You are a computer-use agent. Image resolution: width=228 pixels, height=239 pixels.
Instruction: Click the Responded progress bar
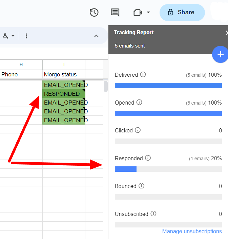[x=168, y=169]
